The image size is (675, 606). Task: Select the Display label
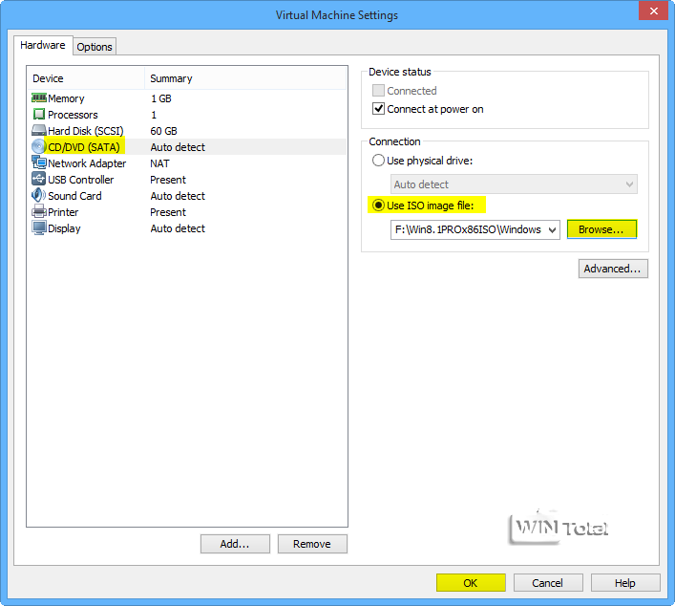64,228
